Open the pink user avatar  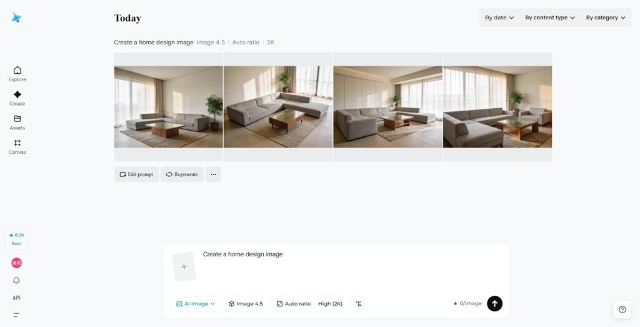pyautogui.click(x=16, y=263)
